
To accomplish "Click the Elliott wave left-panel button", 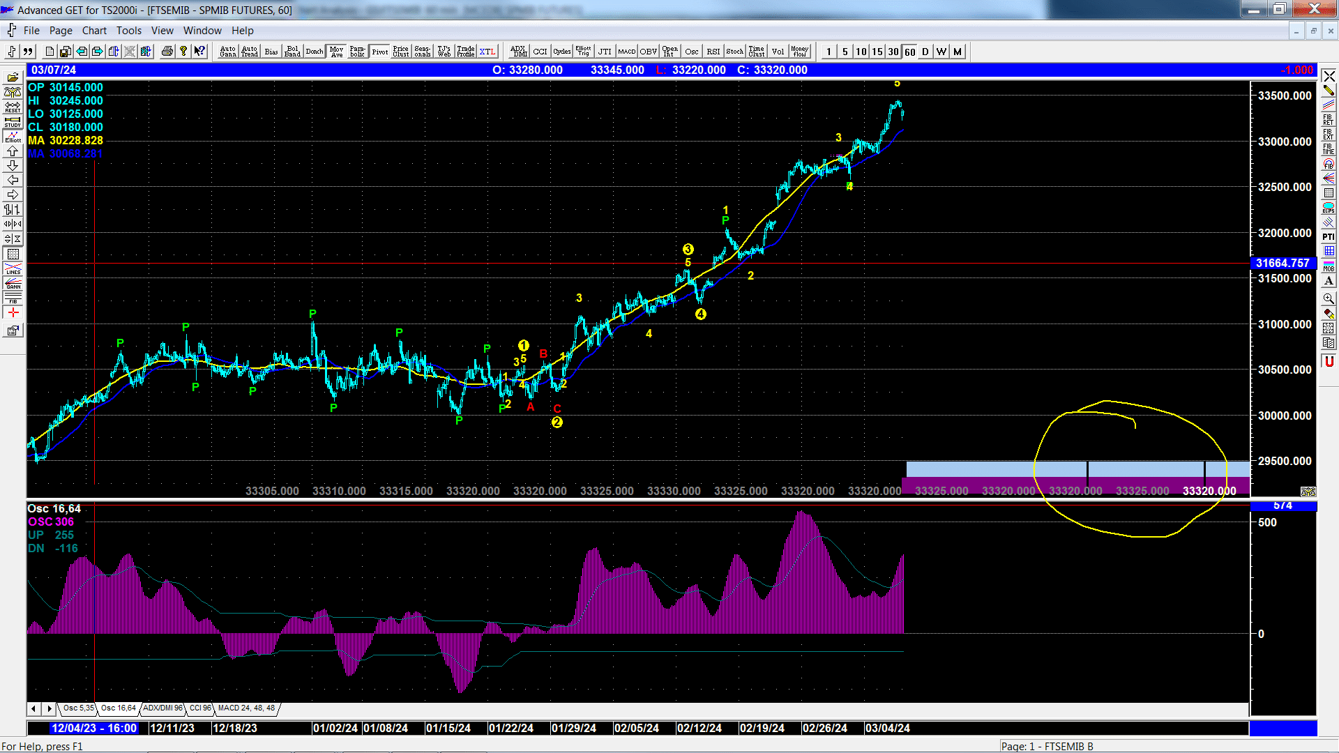I will [13, 137].
